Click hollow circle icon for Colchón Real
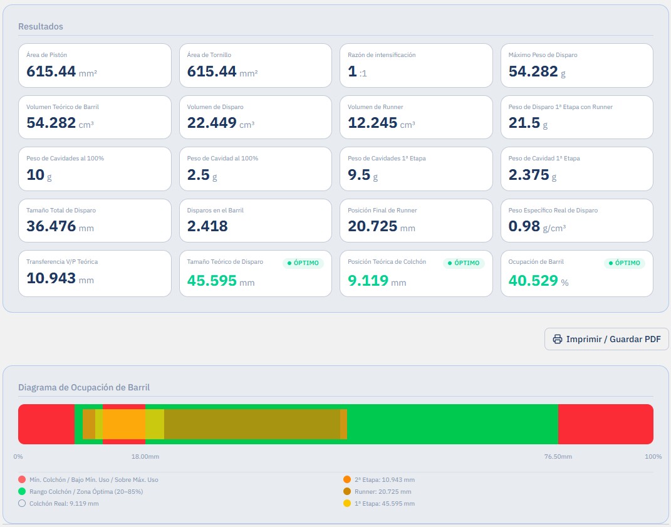This screenshot has width=671, height=527. point(22,503)
